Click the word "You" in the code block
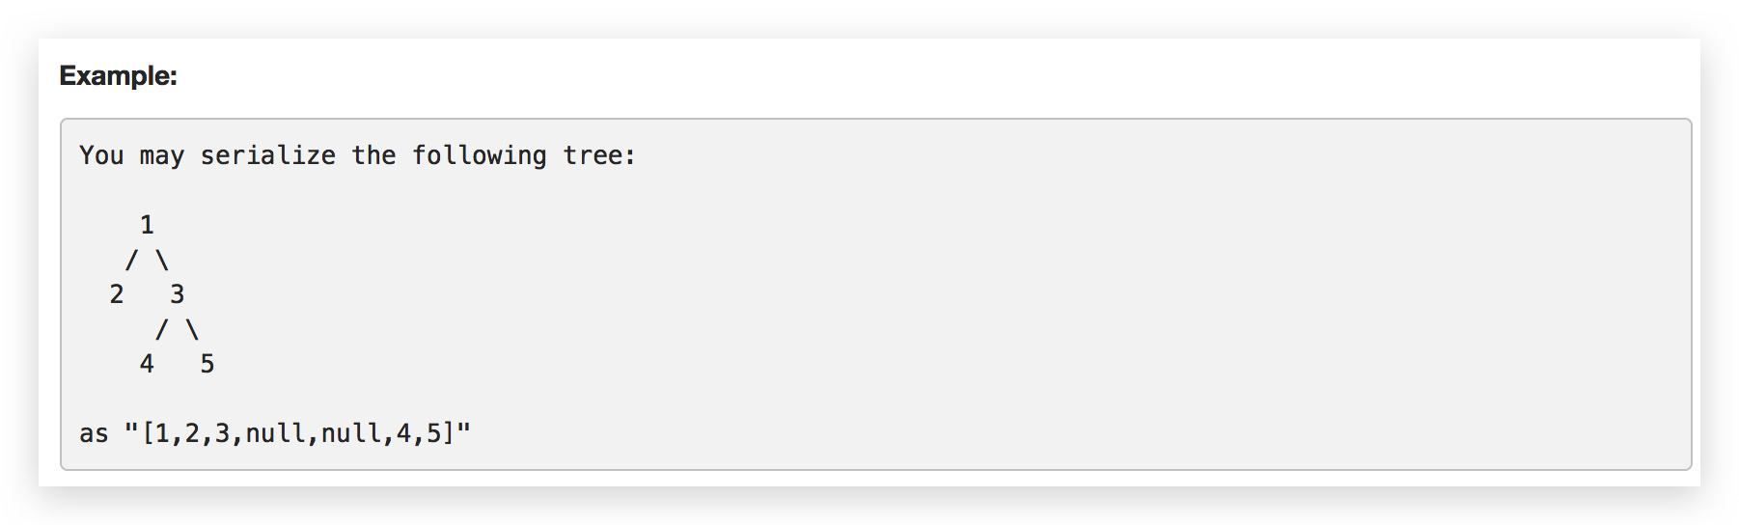Screen dimensions: 1739x525 click(x=101, y=155)
